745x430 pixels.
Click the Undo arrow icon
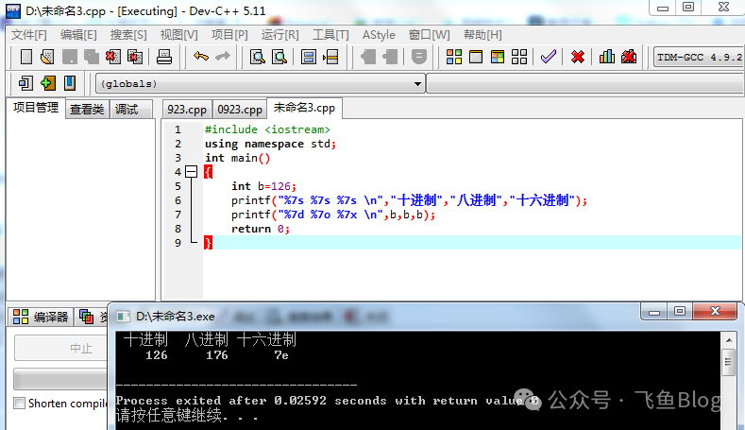coord(201,57)
